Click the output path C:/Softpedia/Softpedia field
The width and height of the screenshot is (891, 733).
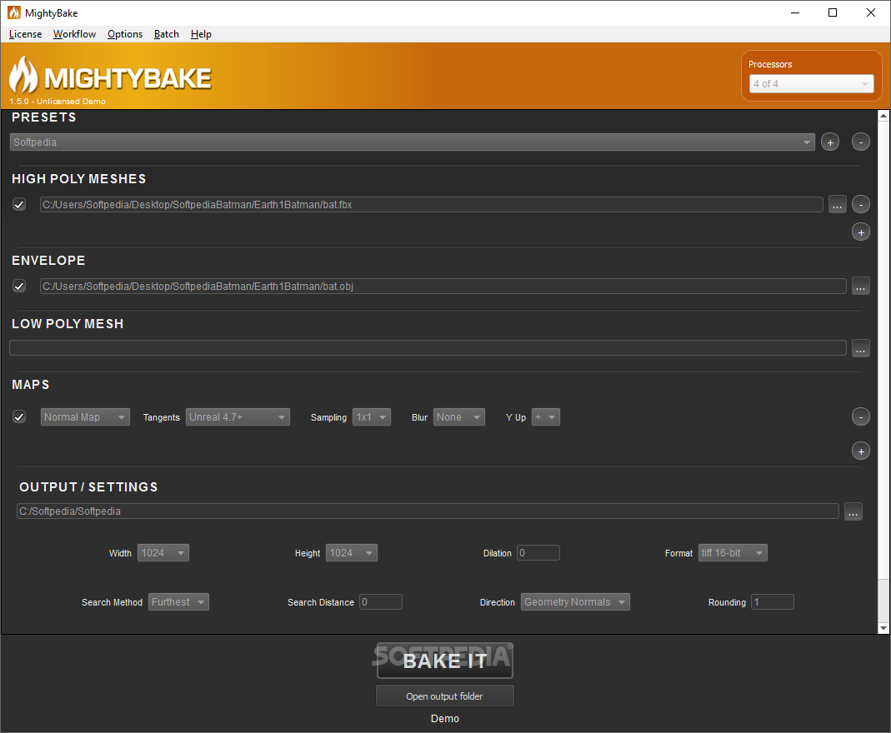coord(428,511)
